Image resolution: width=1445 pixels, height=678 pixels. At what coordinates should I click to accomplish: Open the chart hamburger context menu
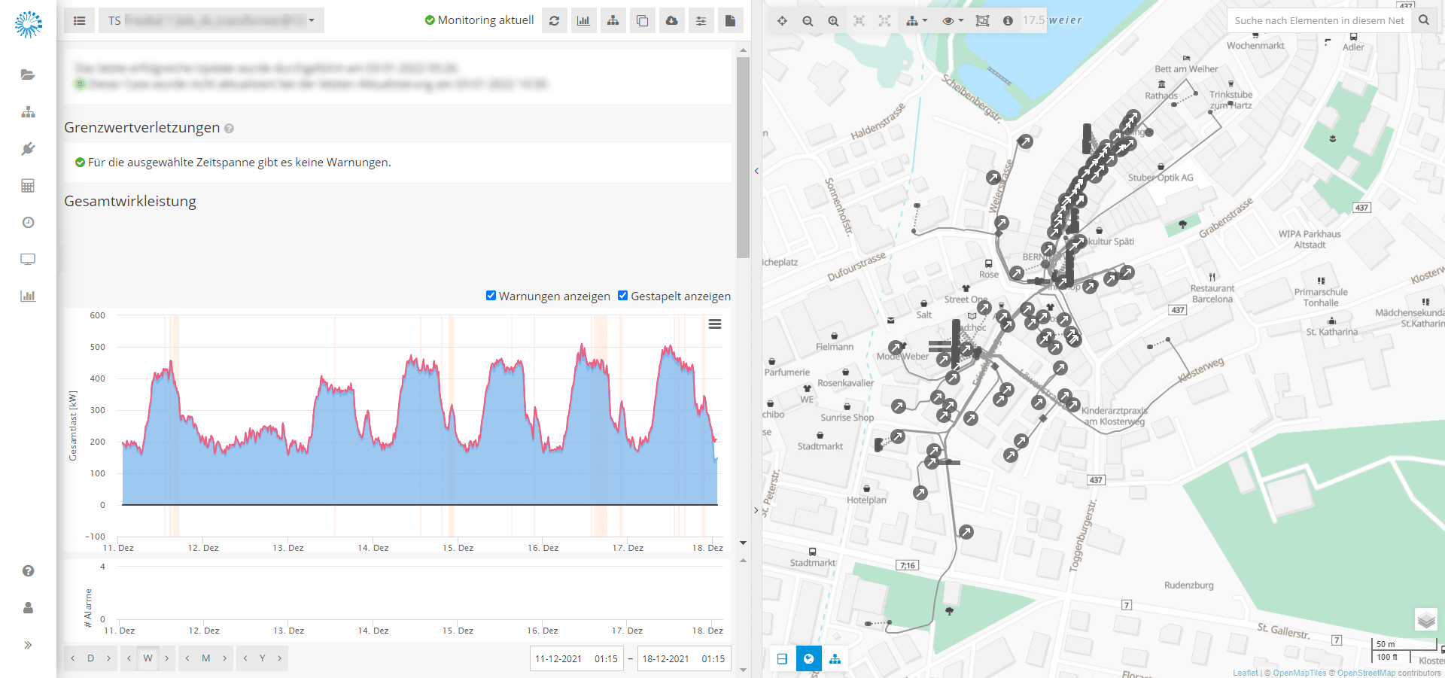click(x=715, y=324)
